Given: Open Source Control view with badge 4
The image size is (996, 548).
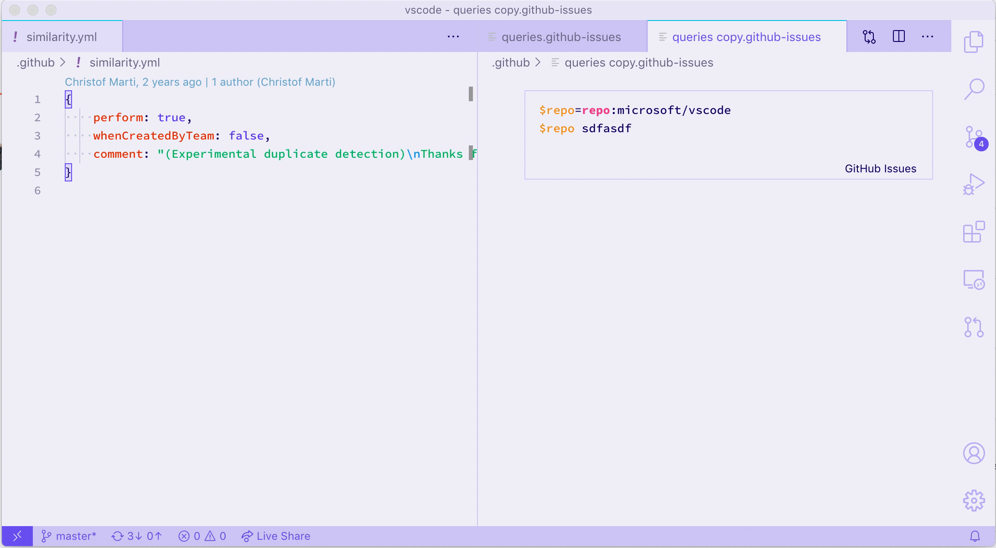Looking at the screenshot, I should click(x=974, y=137).
